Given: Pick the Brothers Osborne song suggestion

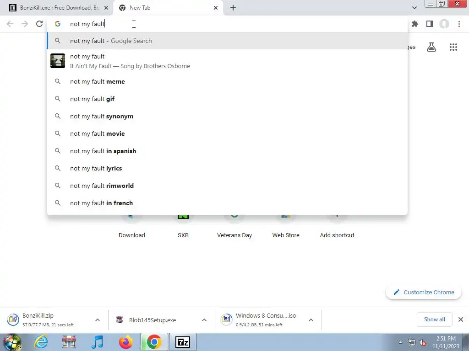Looking at the screenshot, I should point(227,61).
